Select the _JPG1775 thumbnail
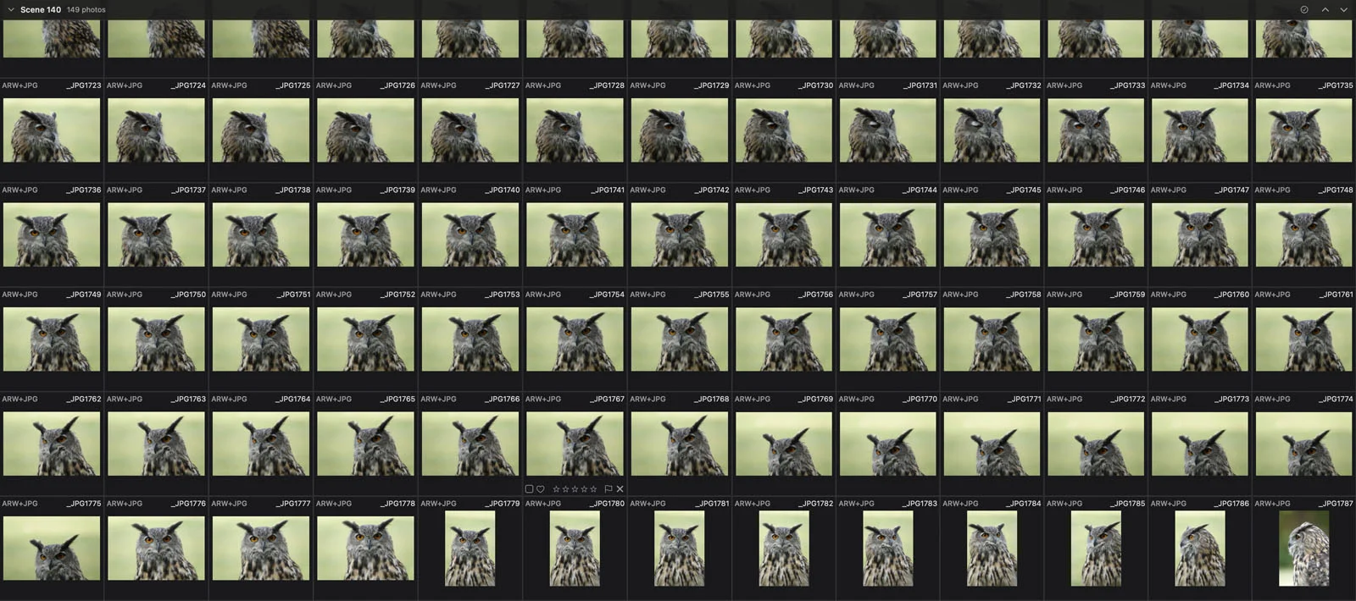Screen dimensions: 1356x601 tap(52, 549)
